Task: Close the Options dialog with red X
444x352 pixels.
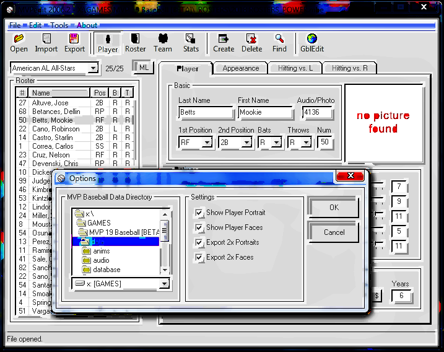Action: tap(350, 176)
